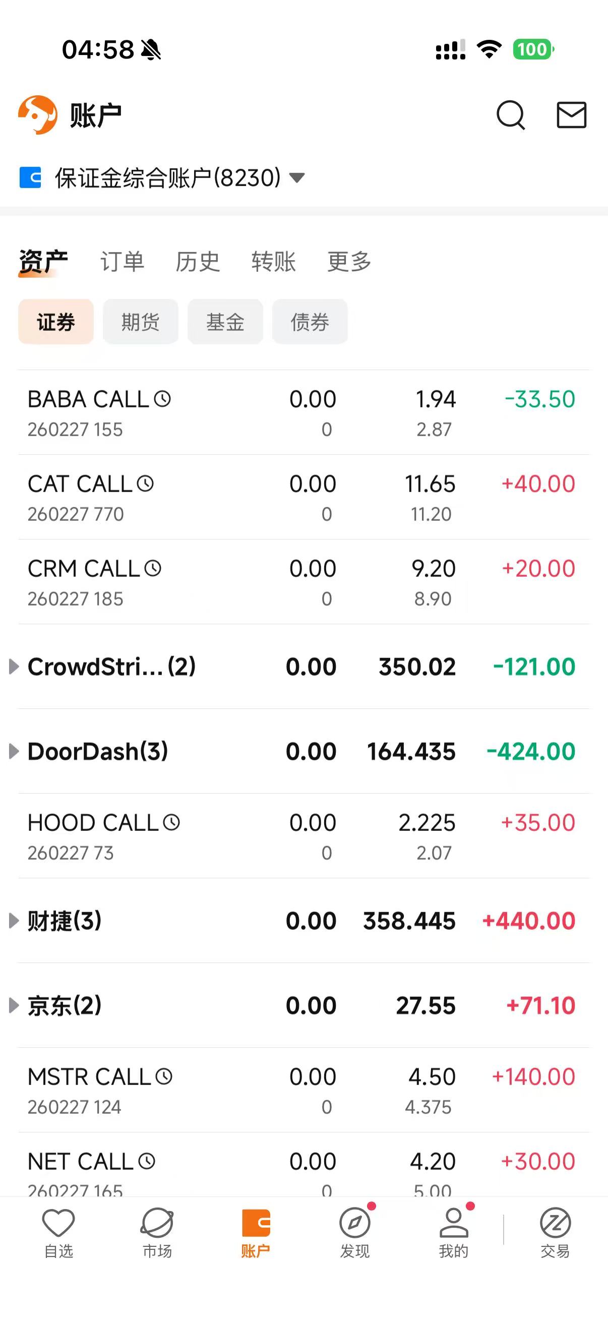Open the search magnifier icon
608x1322 pixels.
[x=511, y=115]
